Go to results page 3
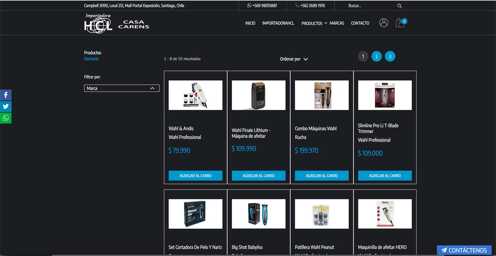Image resolution: width=496 pixels, height=256 pixels. pyautogui.click(x=390, y=56)
